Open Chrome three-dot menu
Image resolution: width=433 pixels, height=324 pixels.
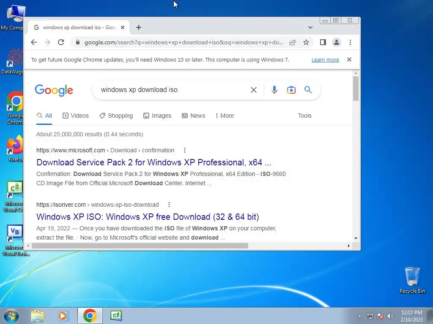click(x=350, y=42)
